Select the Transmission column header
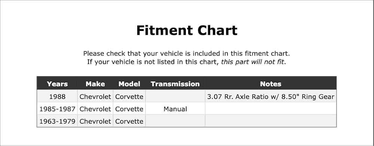374x146 pixels. tap(175, 84)
